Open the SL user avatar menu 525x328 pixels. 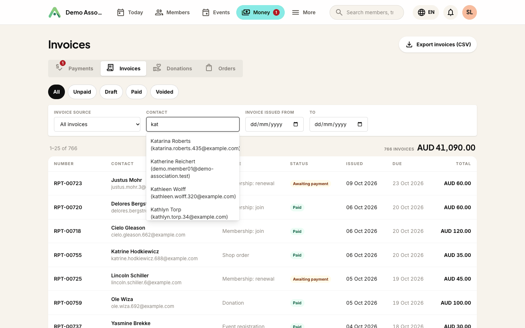click(470, 12)
